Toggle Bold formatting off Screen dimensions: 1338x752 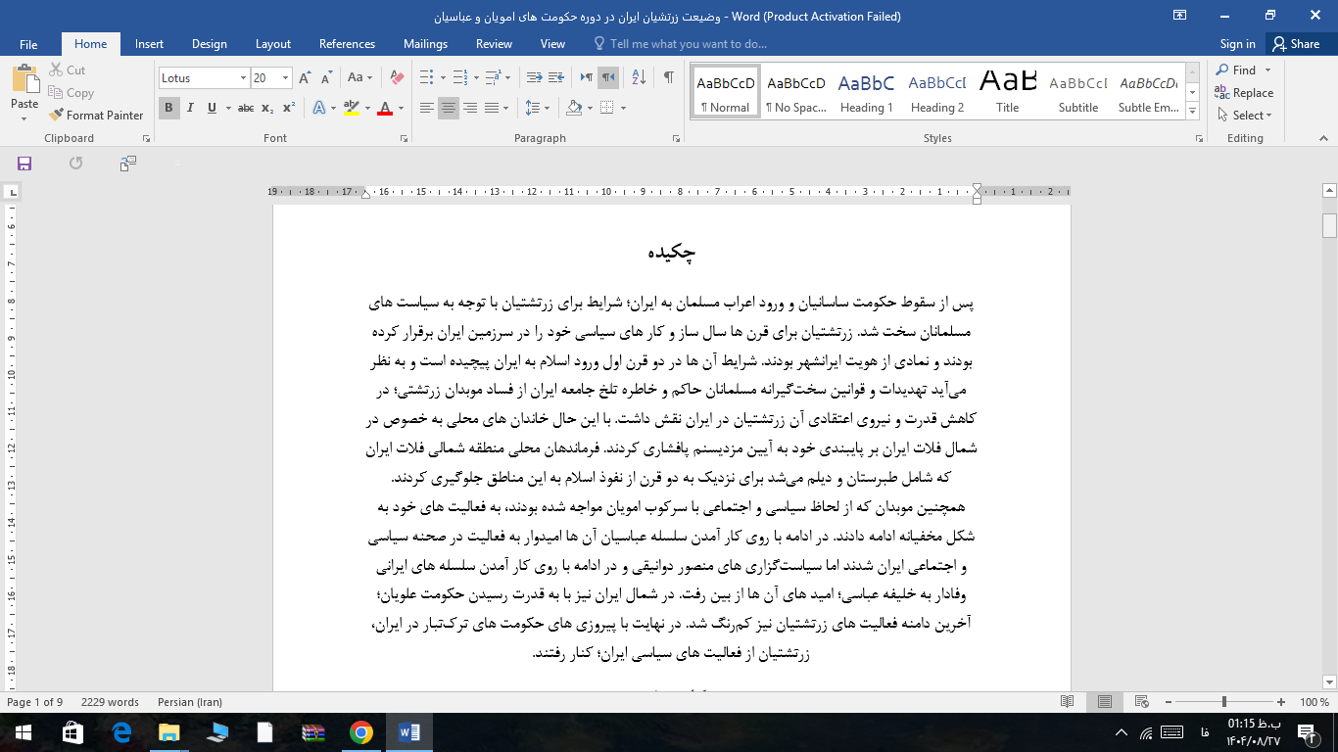point(168,108)
